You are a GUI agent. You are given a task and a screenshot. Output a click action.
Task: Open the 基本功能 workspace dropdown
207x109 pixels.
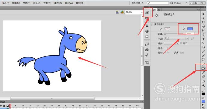click(x=137, y=3)
